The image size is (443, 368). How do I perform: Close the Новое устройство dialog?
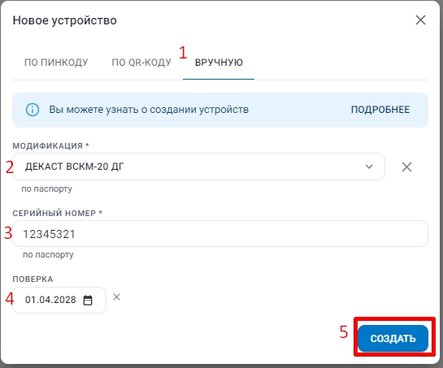pyautogui.click(x=420, y=20)
